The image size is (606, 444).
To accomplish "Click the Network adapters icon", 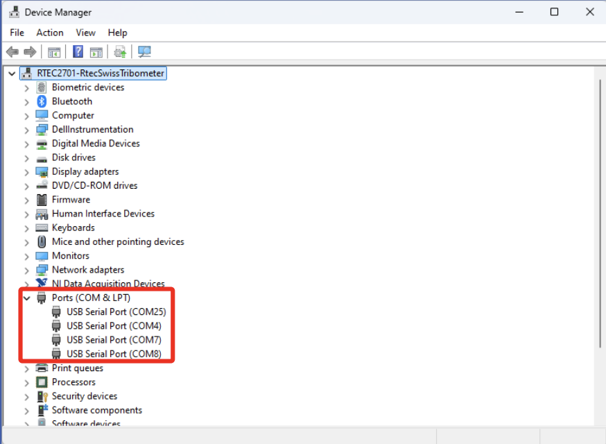I will pos(42,270).
